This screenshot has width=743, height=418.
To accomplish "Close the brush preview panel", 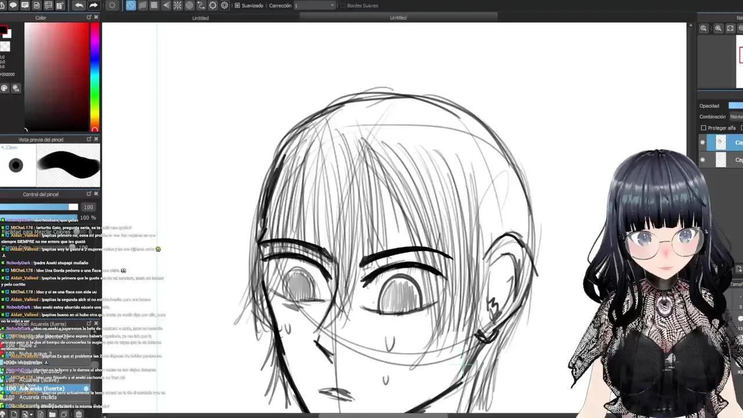I will (x=96, y=139).
